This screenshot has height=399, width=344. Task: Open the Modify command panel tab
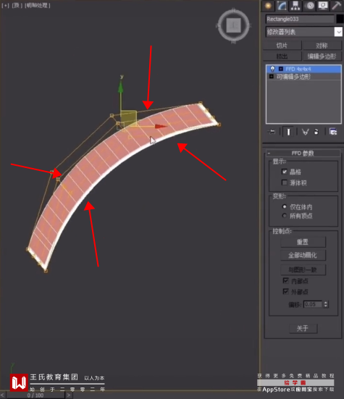tap(282, 6)
